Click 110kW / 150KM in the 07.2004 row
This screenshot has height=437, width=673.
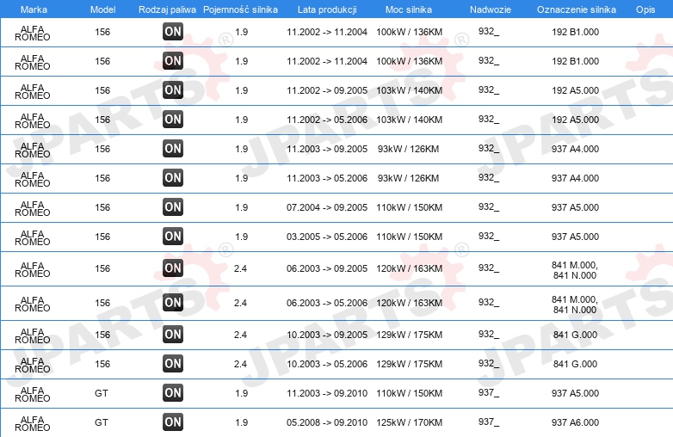(409, 207)
